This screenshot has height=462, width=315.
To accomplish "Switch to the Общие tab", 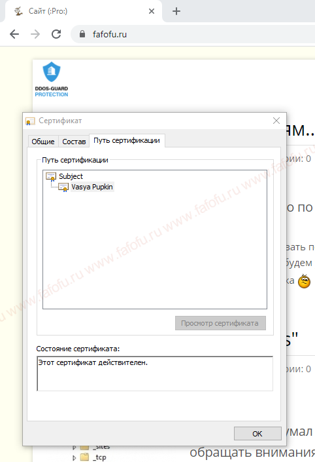I will 43,142.
